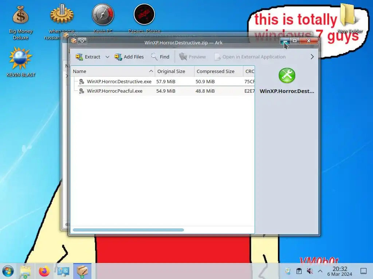This screenshot has height=279, width=373.
Task: Expand the toolbar overflow chevron
Action: (x=312, y=57)
